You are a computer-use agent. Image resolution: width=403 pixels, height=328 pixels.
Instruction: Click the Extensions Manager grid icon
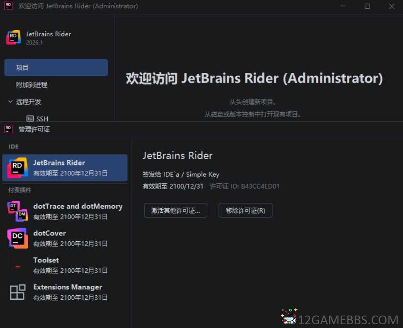coord(17,292)
